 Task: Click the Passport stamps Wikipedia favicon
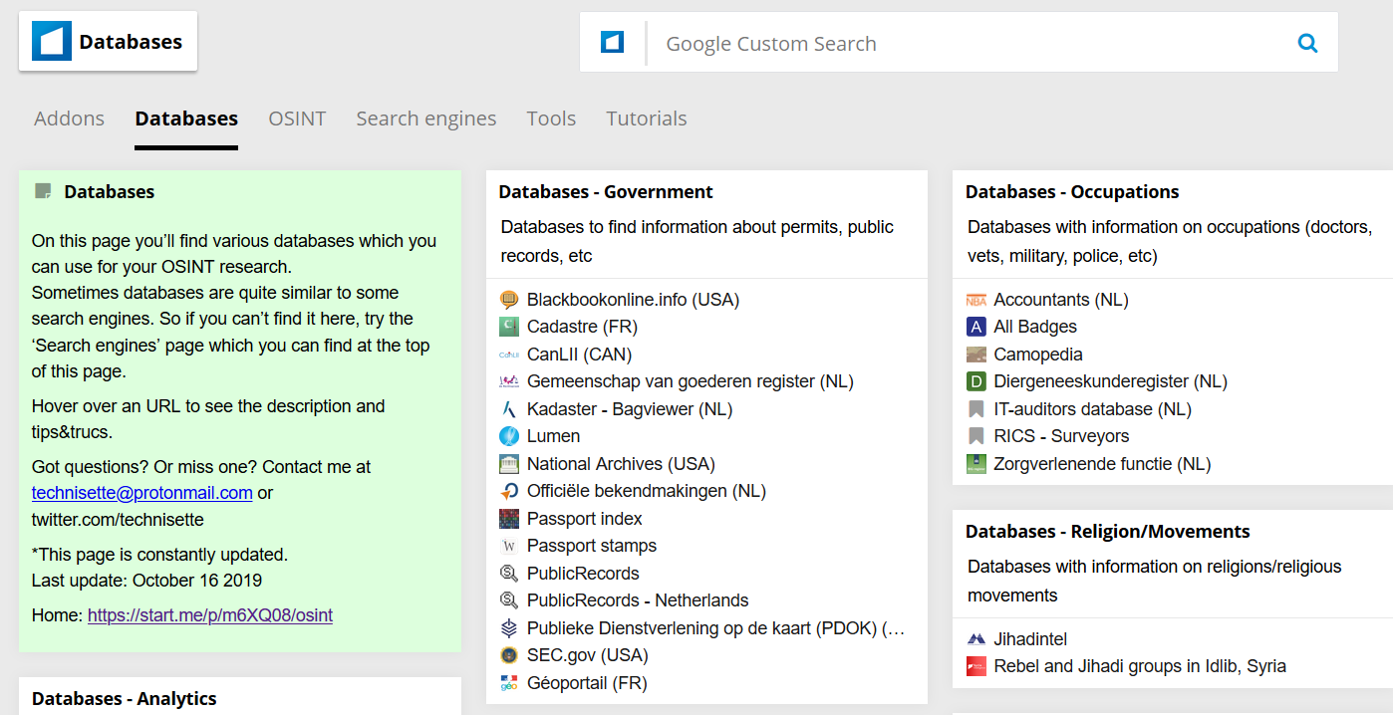[x=509, y=546]
